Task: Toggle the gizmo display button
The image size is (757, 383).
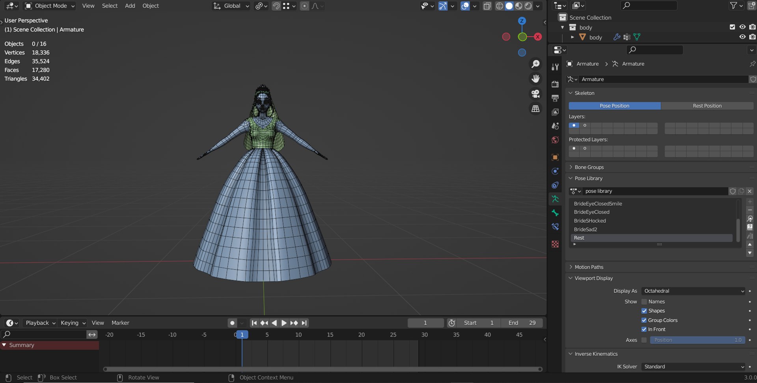Action: [x=443, y=6]
